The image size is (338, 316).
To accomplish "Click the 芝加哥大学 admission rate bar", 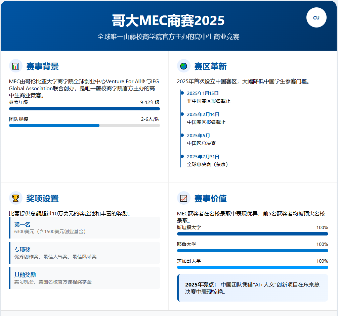I will tap(252, 267).
